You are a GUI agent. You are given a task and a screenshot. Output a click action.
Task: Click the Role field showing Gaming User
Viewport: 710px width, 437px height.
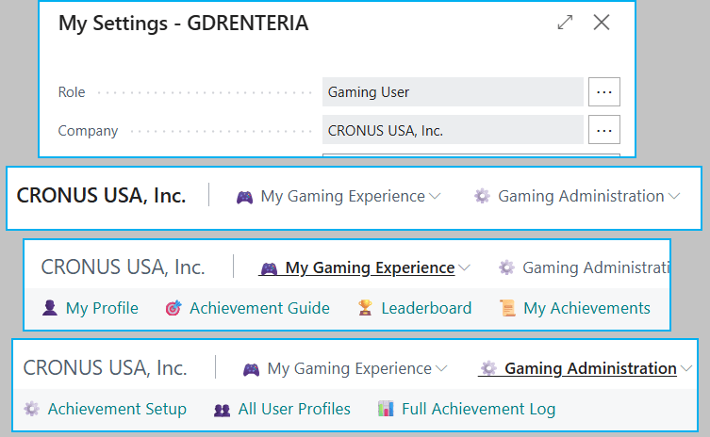pos(452,92)
